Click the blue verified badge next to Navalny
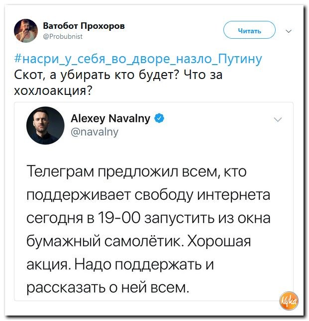 click(x=159, y=118)
